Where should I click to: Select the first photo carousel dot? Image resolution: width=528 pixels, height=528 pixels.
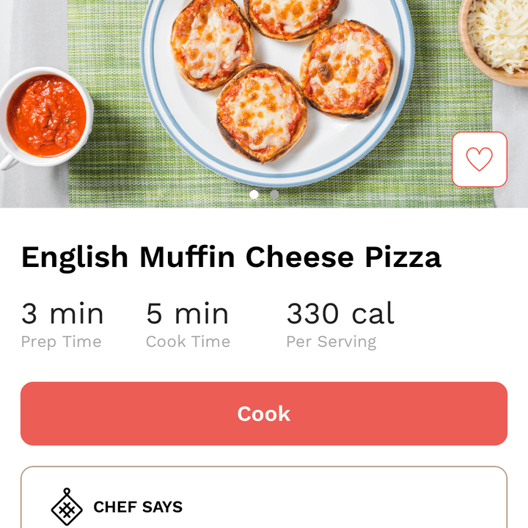[x=254, y=194]
